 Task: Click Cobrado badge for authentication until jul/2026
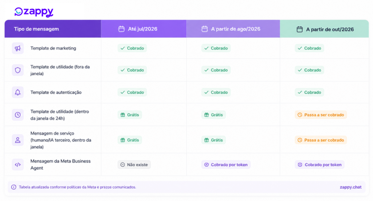[x=132, y=92]
